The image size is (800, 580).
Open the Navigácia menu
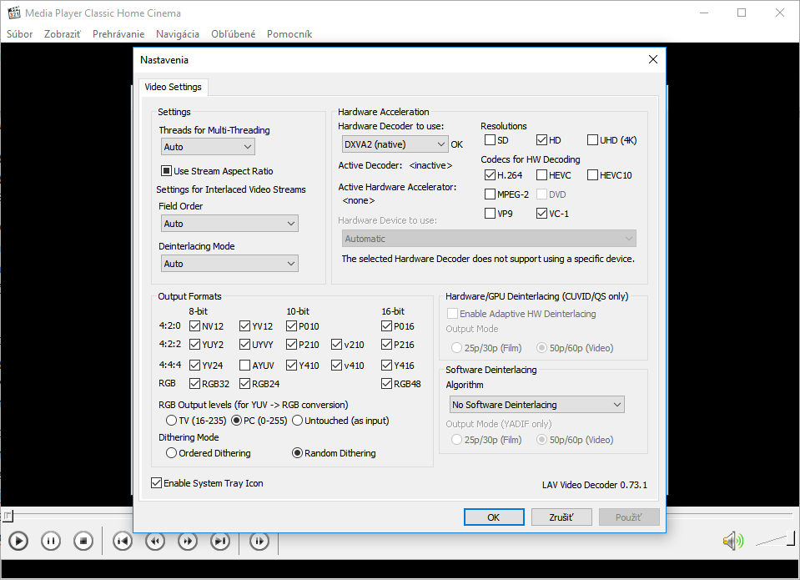click(x=177, y=34)
